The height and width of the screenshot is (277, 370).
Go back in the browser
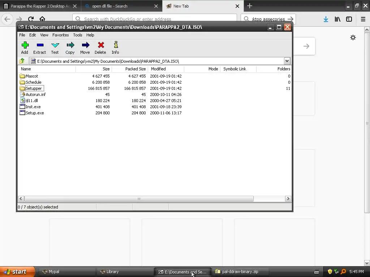(7, 19)
